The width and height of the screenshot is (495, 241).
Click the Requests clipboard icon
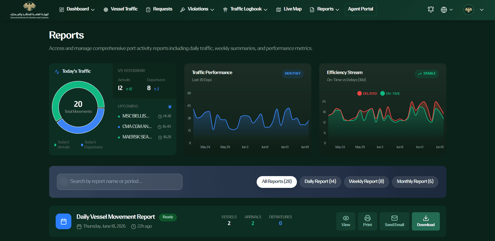pyautogui.click(x=148, y=10)
